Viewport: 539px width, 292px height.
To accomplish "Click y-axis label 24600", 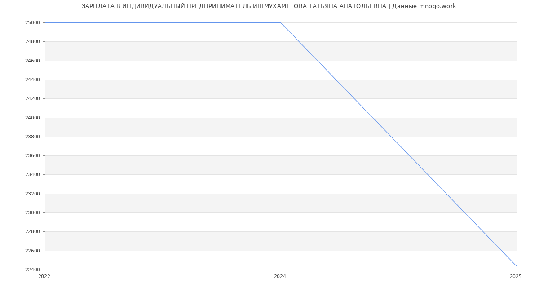I will coord(33,61).
